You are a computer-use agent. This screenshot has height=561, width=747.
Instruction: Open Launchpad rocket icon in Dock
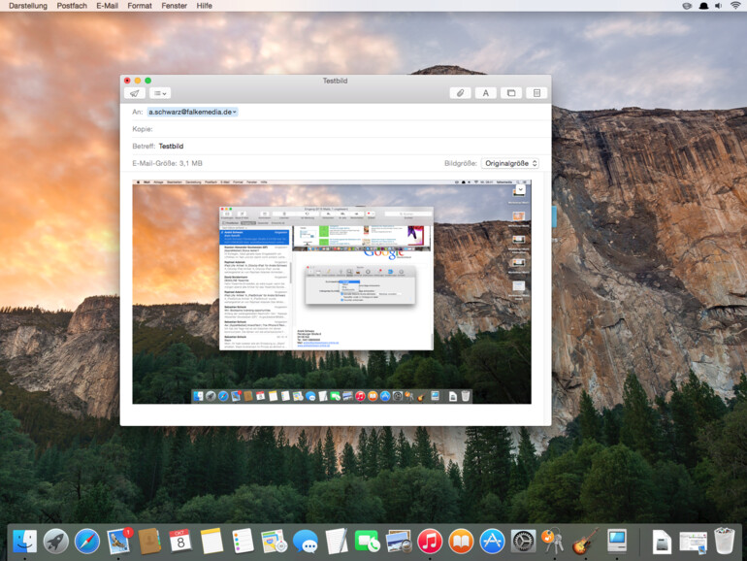pyautogui.click(x=55, y=542)
